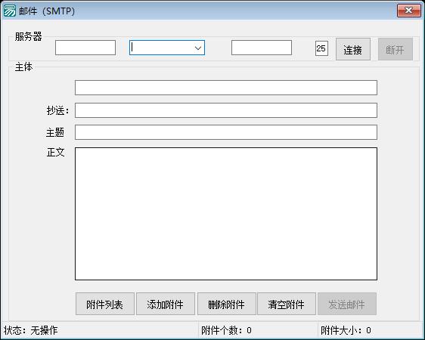Image resolution: width=425 pixels, height=340 pixels.
Task: Click the app icon in the title bar
Action: 10,11
